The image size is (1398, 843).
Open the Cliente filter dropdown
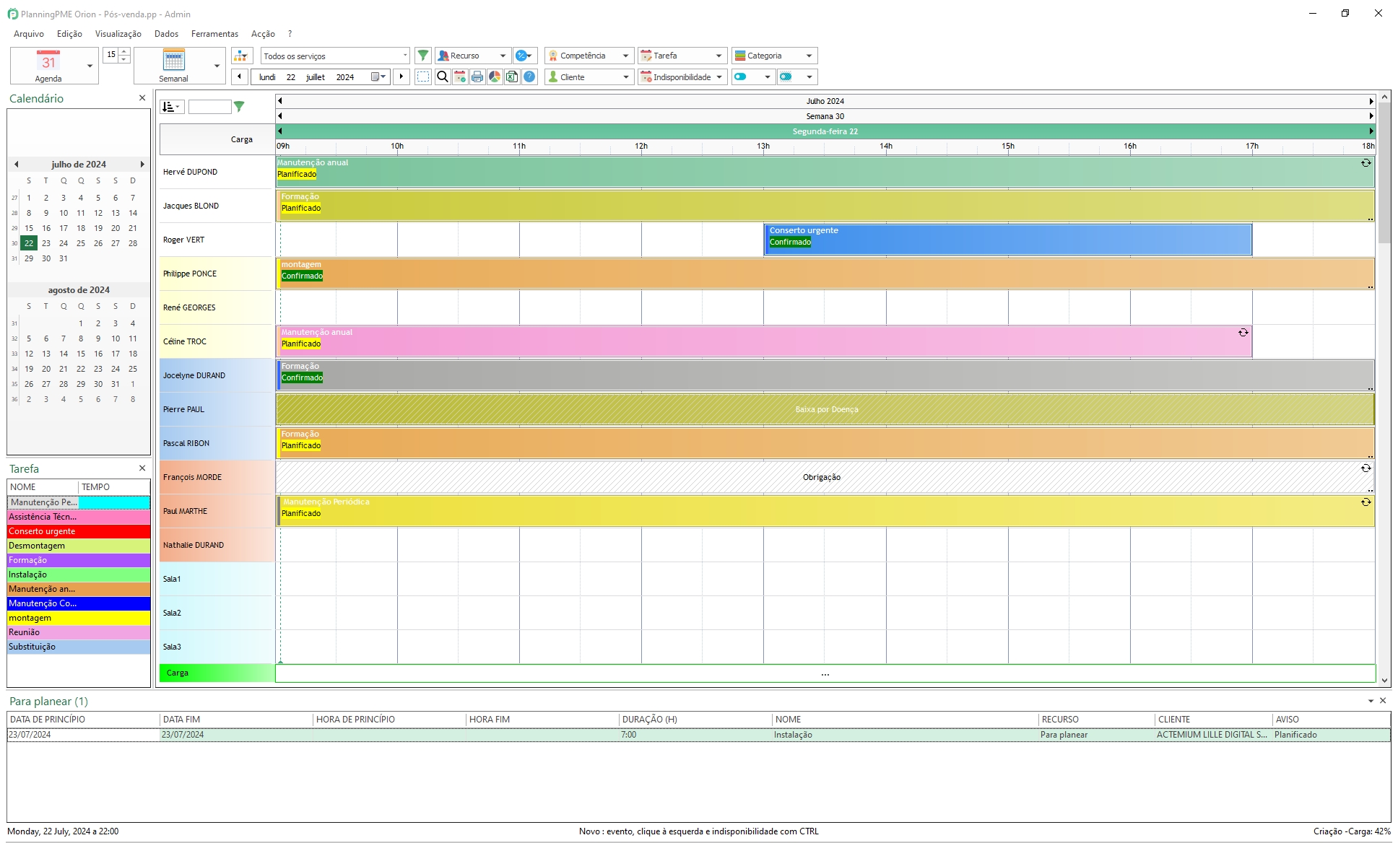pos(589,77)
